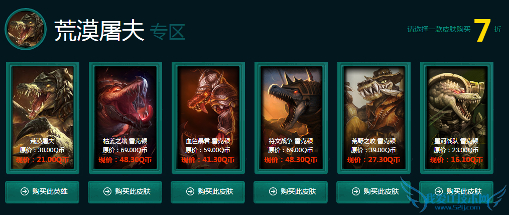Click arrow icon under 荒野之咬 雷克顿 card

pos(356,191)
